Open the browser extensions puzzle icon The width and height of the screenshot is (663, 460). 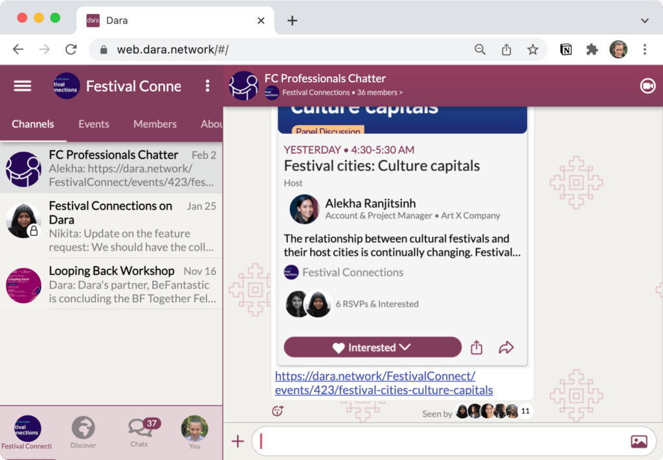pos(592,49)
